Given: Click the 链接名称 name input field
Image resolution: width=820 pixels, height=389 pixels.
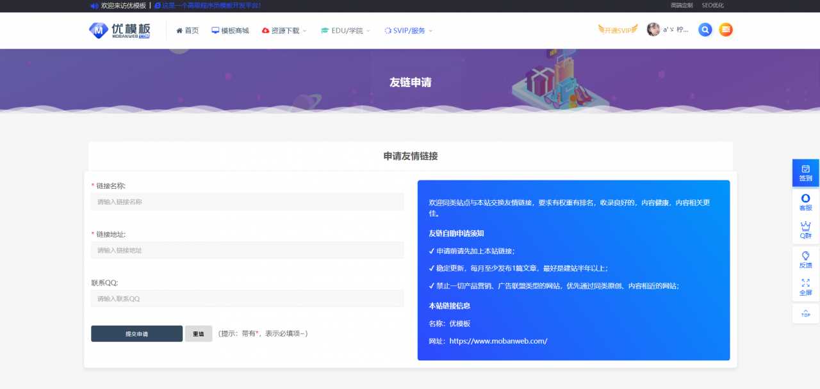Looking at the screenshot, I should click(247, 202).
